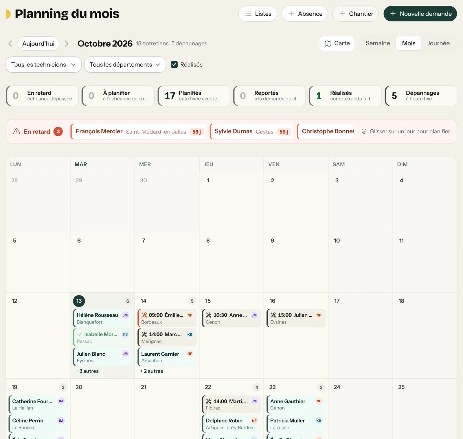
Task: Select late card Christophe Bonnet
Action: coord(326,132)
